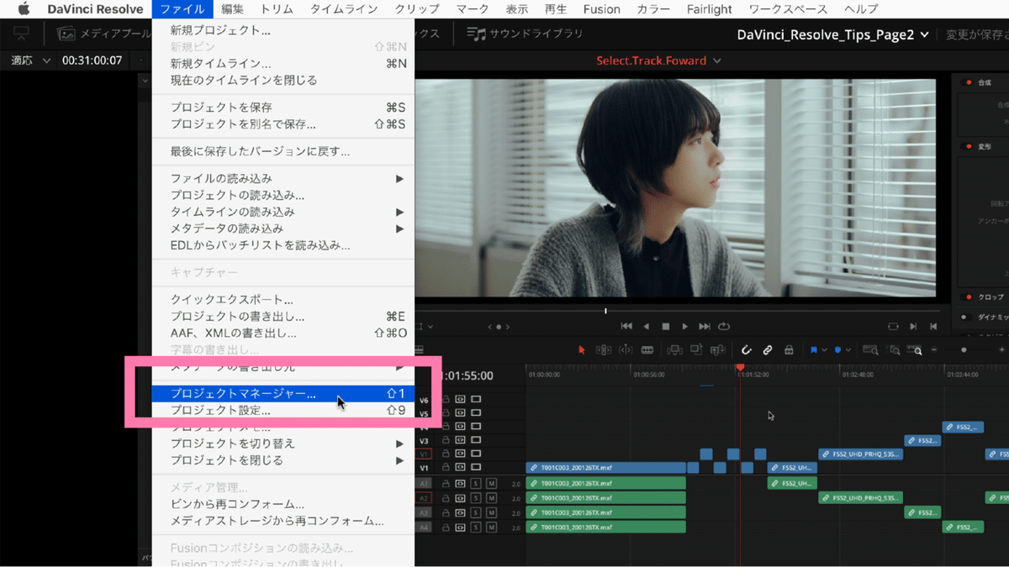Click the Full Extent Zoom icon
Viewport: 1009px width, 567px height.
coord(869,349)
